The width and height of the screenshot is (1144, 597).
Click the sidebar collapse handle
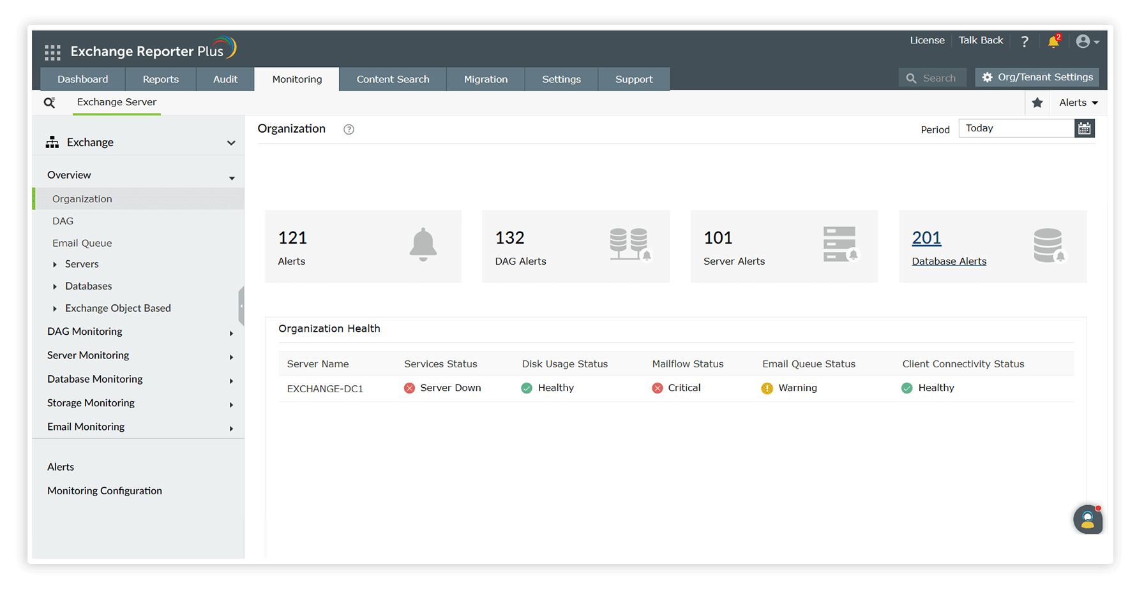click(241, 306)
